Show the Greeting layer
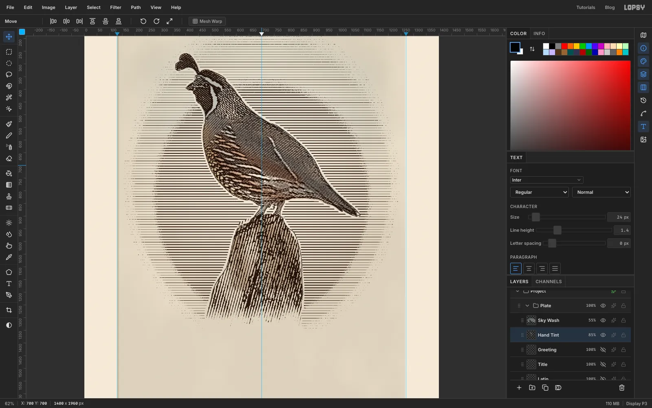Viewport: 652px width, 408px height. point(603,350)
